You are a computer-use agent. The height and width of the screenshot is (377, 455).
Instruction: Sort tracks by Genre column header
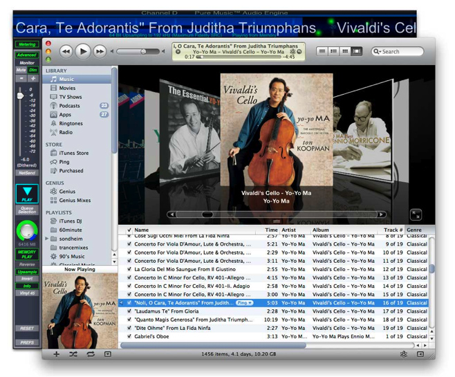click(417, 230)
